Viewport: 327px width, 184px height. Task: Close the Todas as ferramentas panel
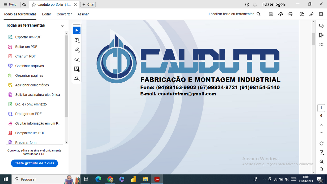(62, 26)
